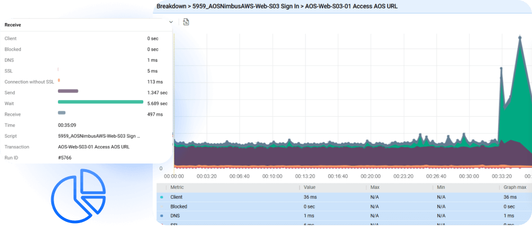Click the DNS metric color dot

[x=162, y=216]
